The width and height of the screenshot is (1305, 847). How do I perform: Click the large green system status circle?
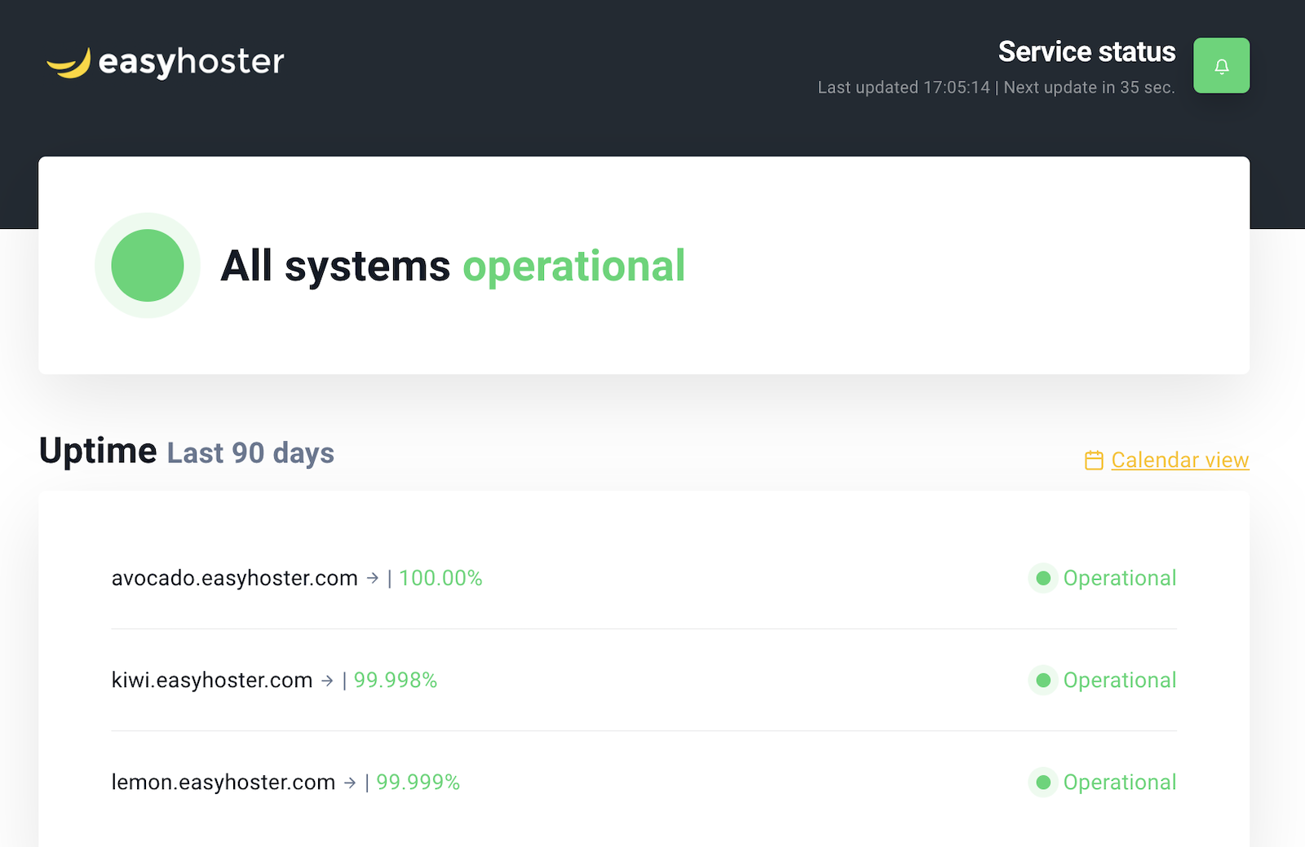(148, 265)
